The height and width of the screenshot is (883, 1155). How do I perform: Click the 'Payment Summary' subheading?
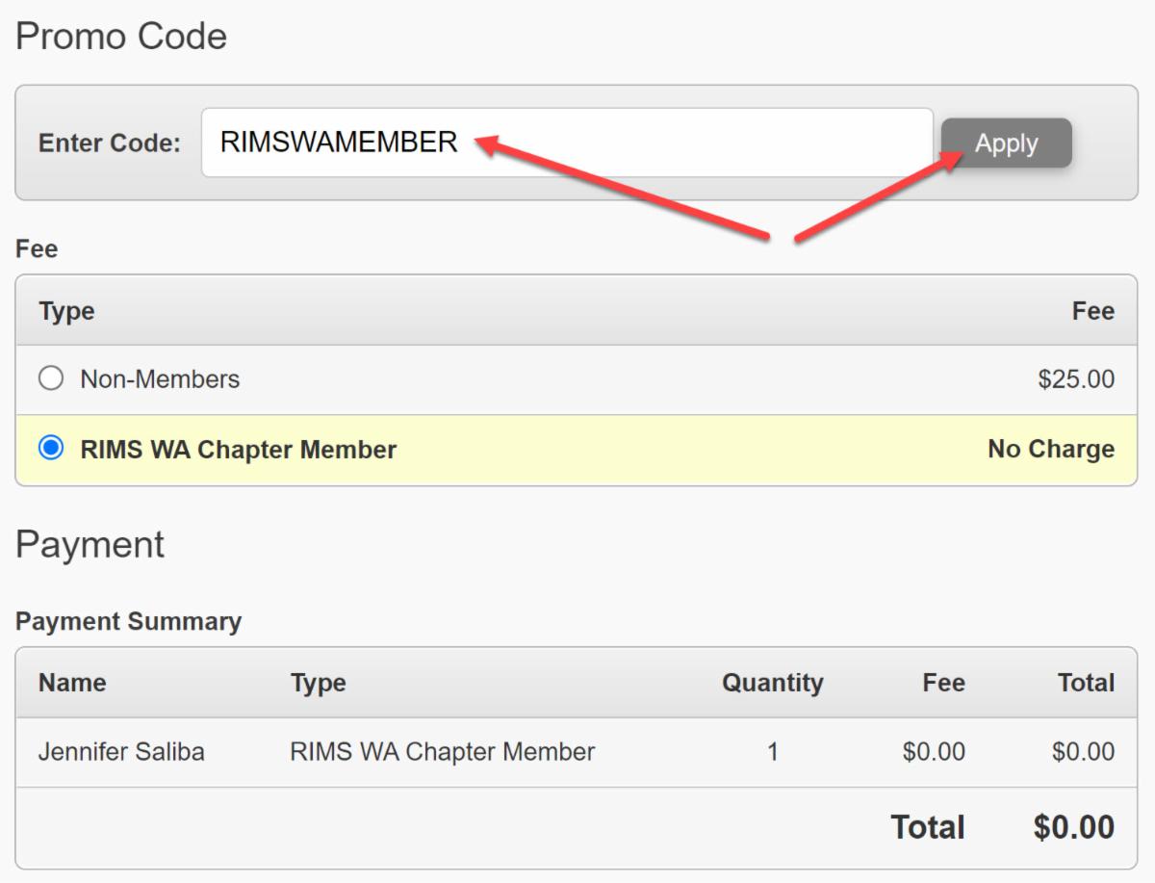128,622
